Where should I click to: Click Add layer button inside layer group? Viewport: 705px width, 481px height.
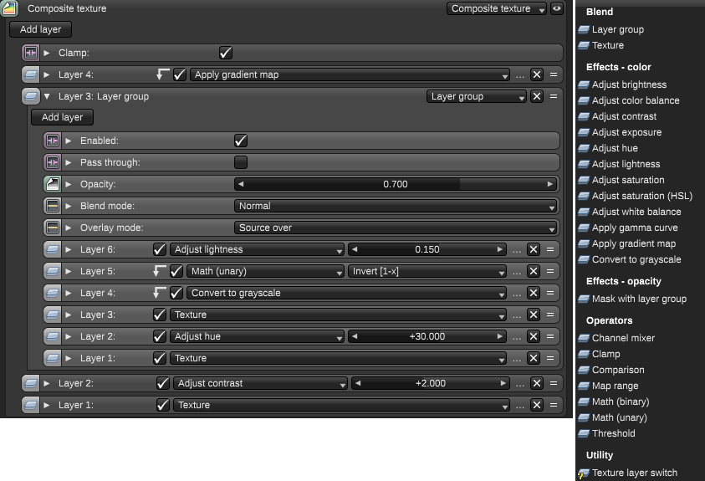click(62, 117)
